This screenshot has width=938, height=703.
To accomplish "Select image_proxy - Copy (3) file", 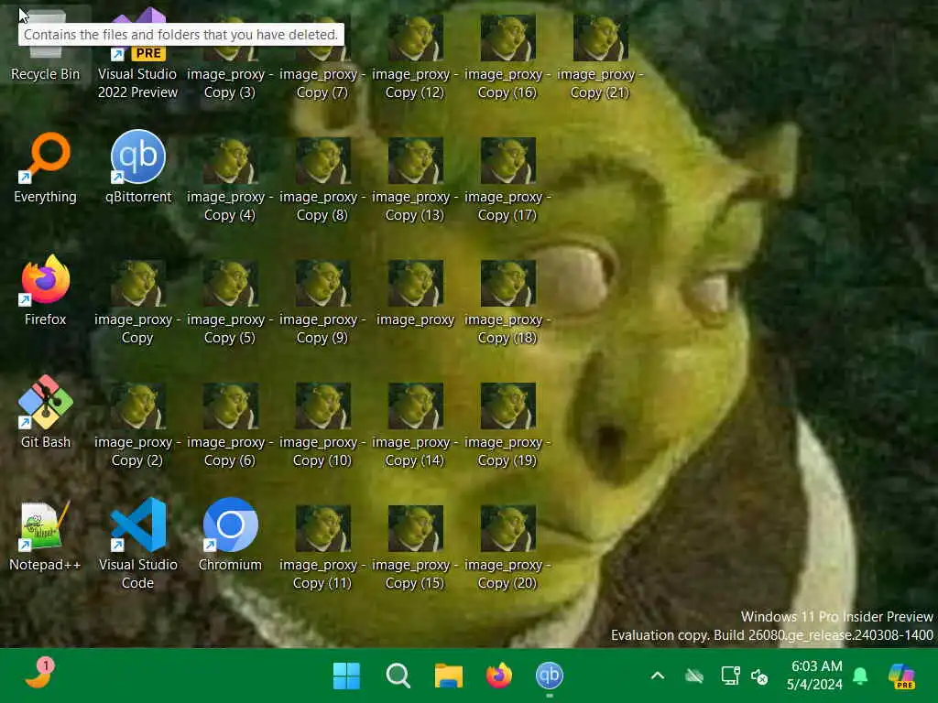I will 230,57.
